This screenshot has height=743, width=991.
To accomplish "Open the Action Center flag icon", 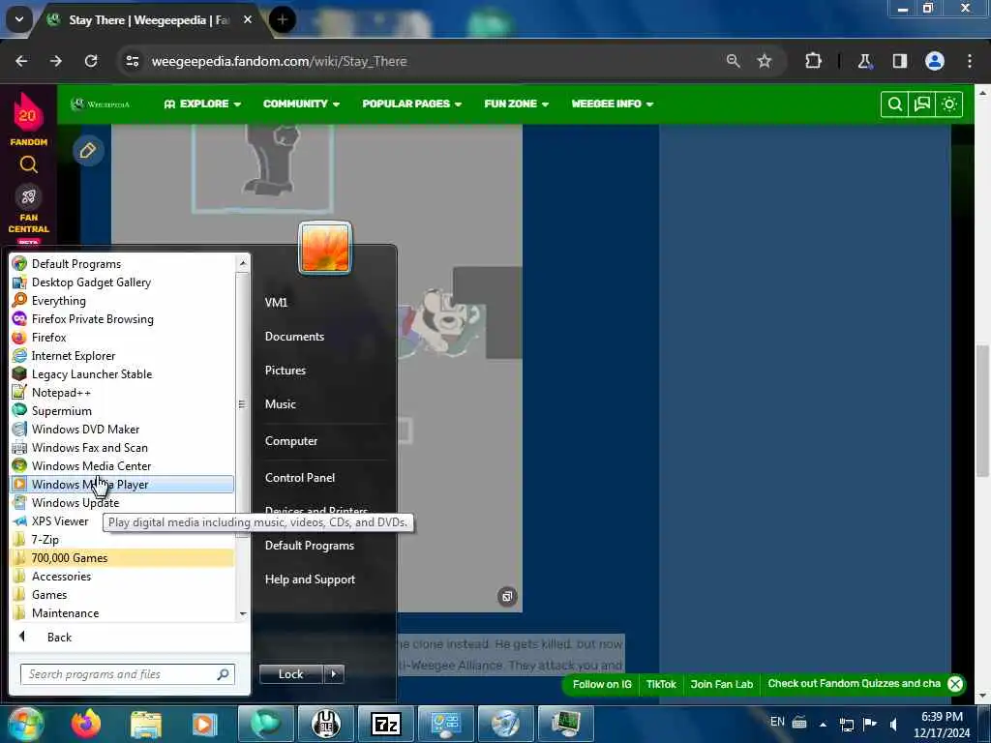I will point(870,724).
